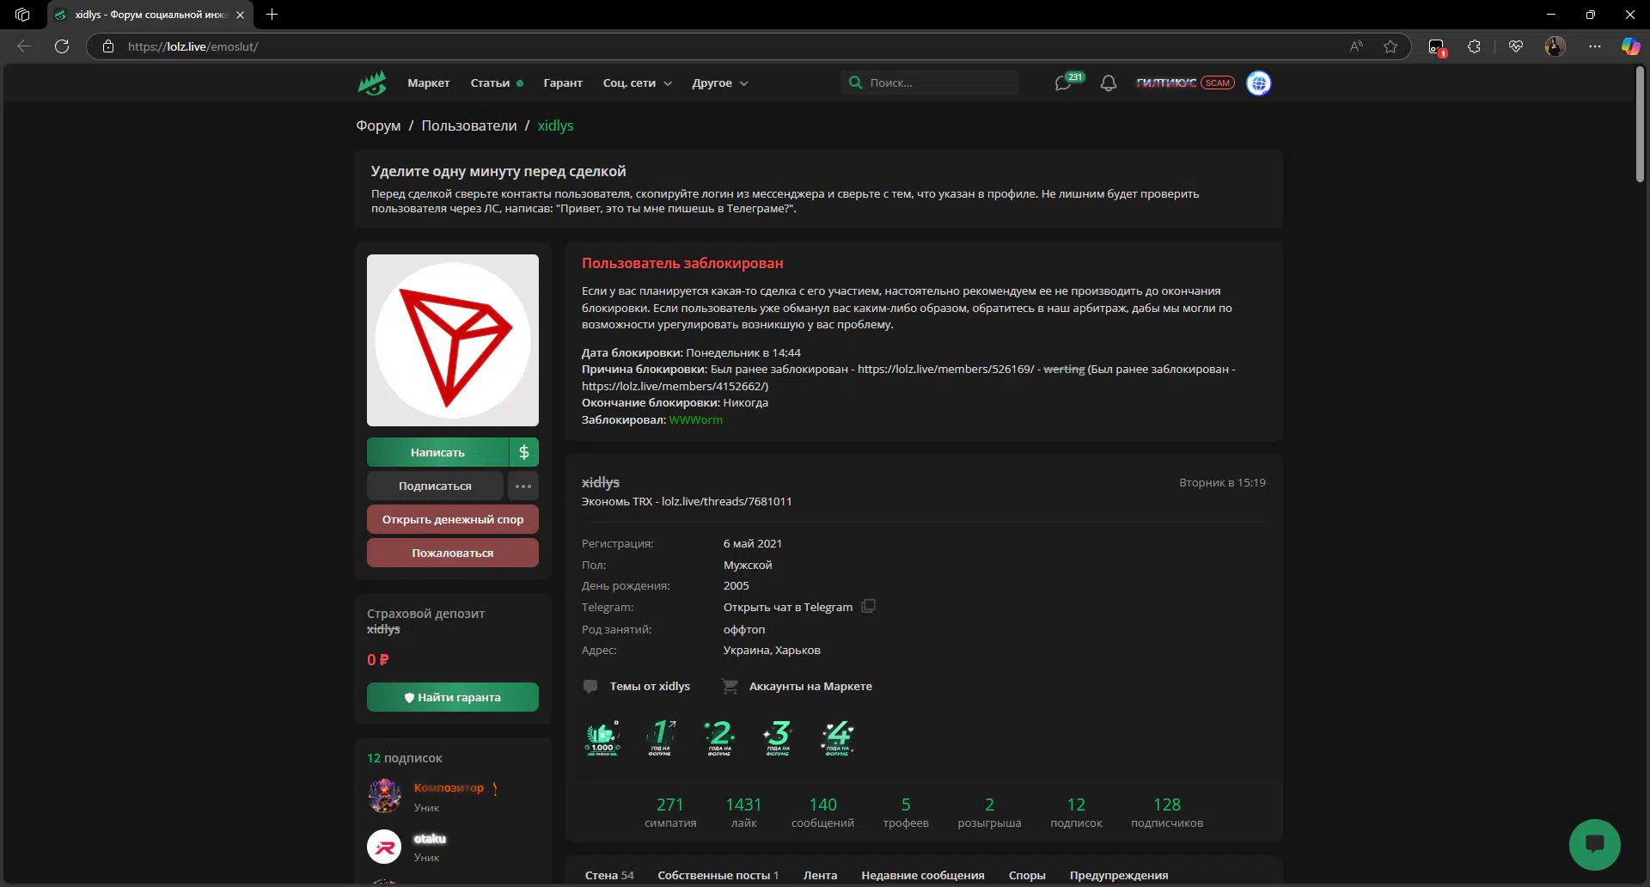
Task: Click the xidlys profile avatar image
Action: [453, 340]
